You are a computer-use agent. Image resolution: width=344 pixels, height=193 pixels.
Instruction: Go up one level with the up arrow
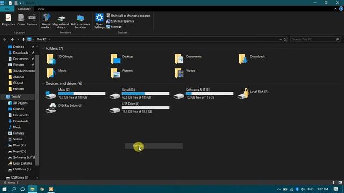click(x=23, y=39)
